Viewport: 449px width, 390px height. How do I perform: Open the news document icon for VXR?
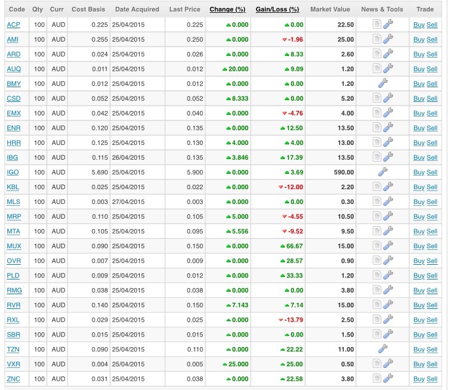coord(377,364)
